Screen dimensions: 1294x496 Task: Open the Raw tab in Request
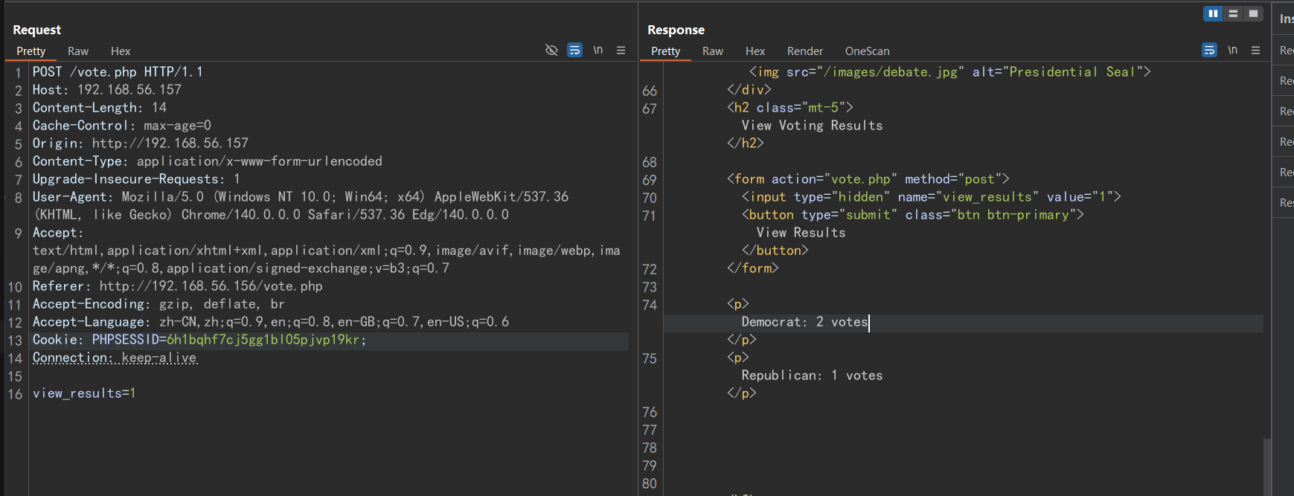pos(78,51)
